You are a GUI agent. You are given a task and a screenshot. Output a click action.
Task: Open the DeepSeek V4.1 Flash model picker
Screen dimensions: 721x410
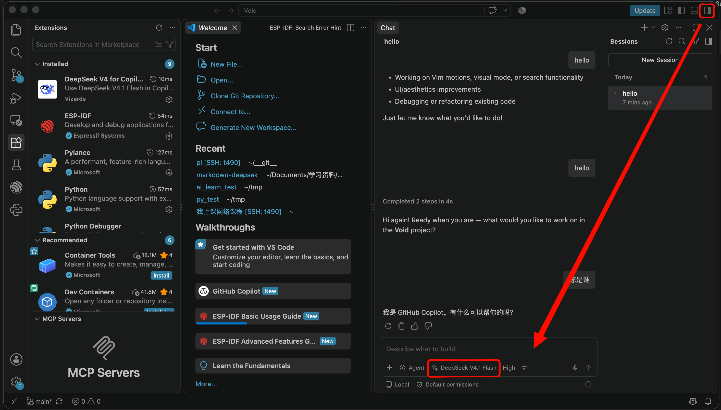[x=464, y=367]
